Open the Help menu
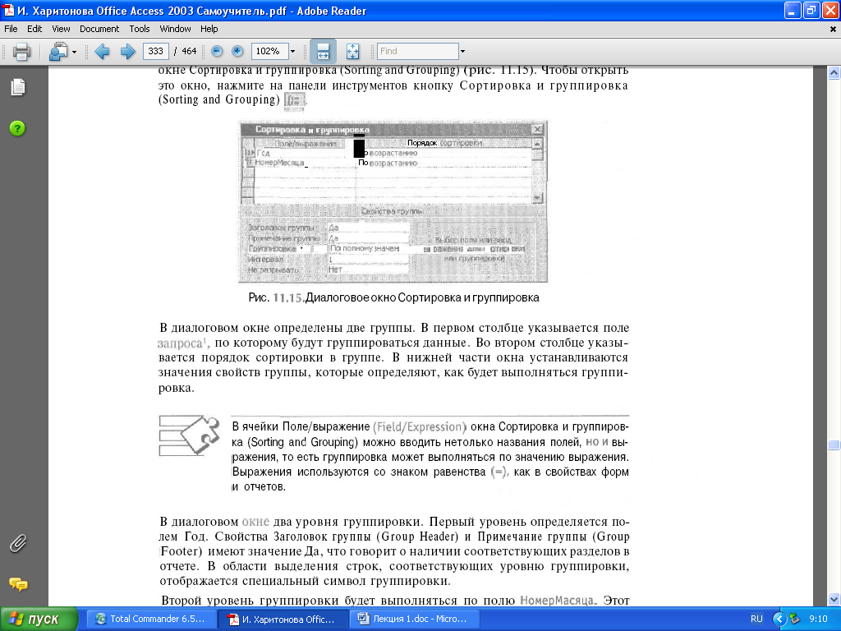This screenshot has height=631, width=841. (209, 29)
